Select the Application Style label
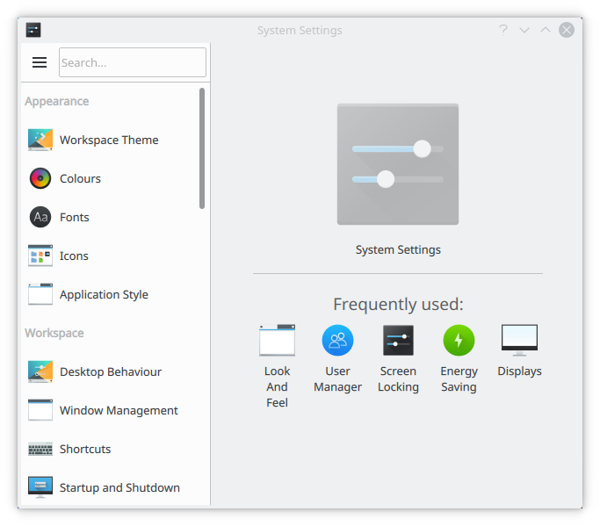 (x=104, y=294)
